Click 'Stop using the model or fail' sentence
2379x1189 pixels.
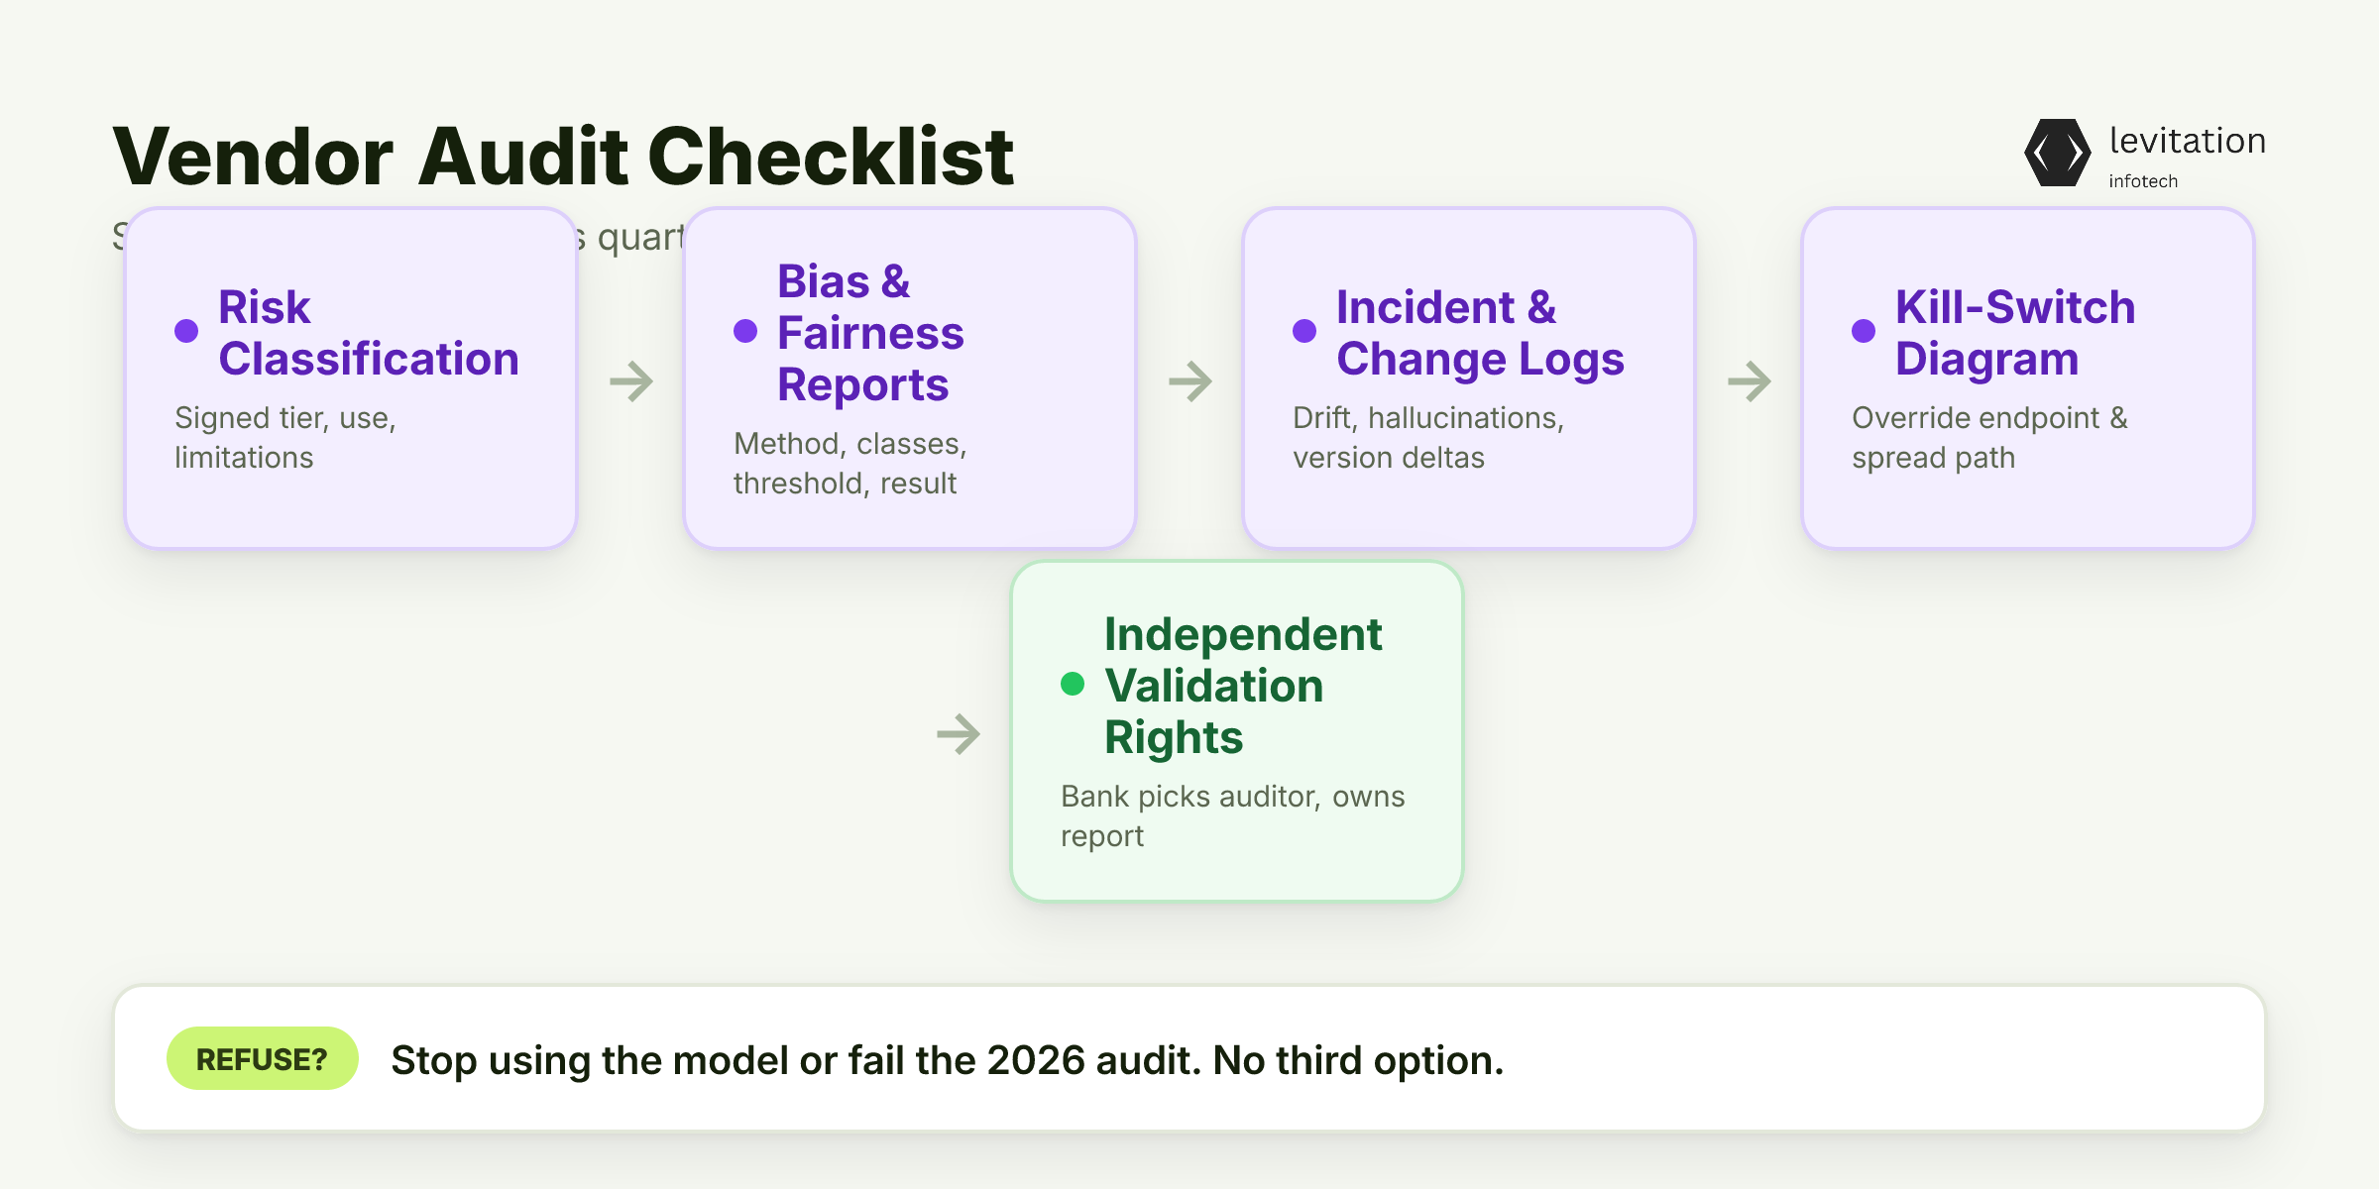[947, 1060]
